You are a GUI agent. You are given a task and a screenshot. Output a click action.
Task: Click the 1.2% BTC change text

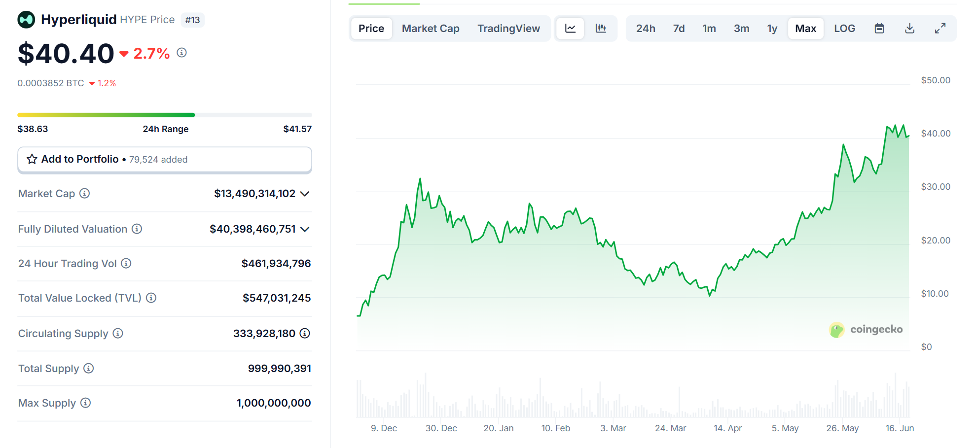(x=107, y=83)
